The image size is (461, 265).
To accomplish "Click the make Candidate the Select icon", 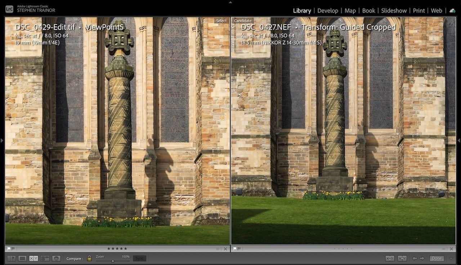I will (x=402, y=258).
